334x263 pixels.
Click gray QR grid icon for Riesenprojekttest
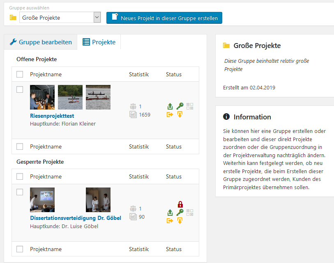(x=190, y=106)
